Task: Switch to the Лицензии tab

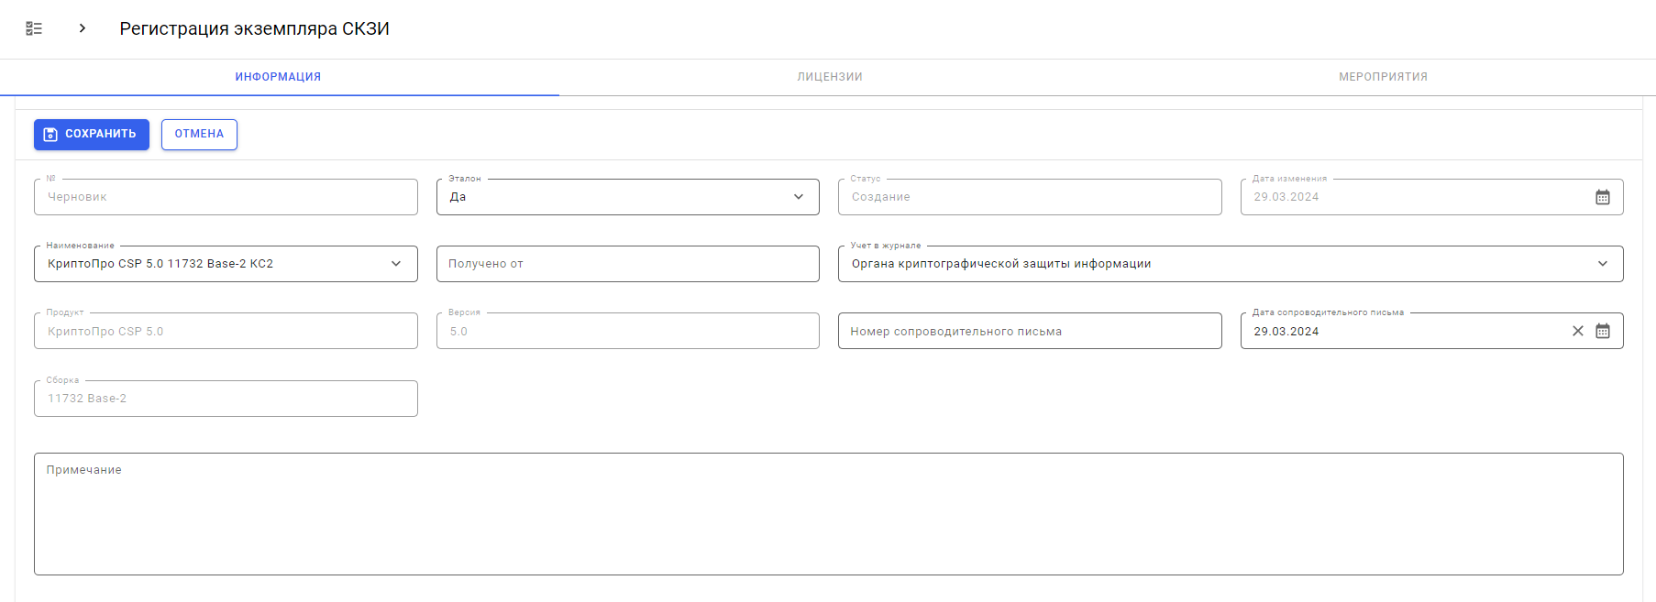Action: click(829, 77)
